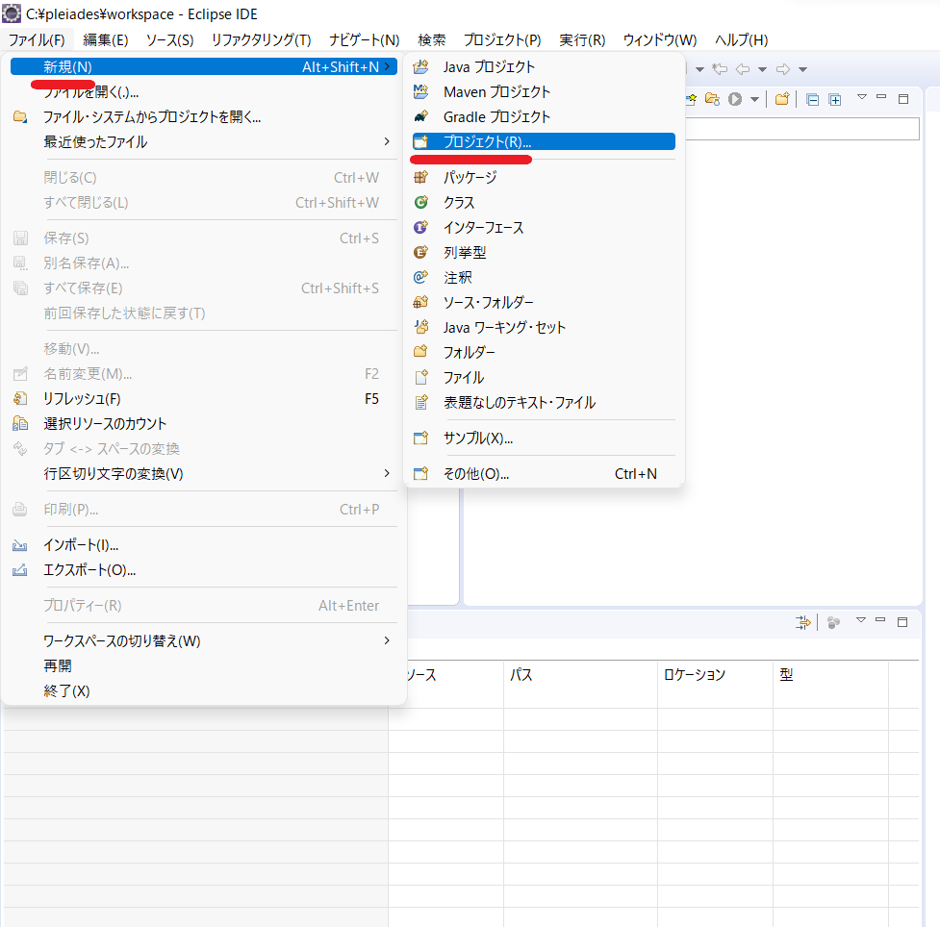The width and height of the screenshot is (940, 927).
Task: Click the 新規(N) menu entry
Action: (x=204, y=67)
